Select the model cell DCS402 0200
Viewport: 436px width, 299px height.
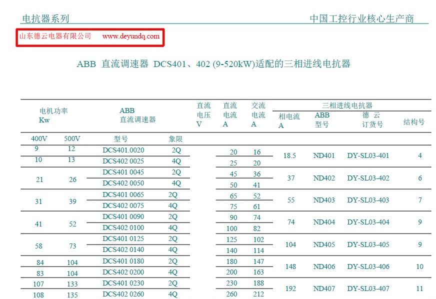pyautogui.click(x=123, y=272)
